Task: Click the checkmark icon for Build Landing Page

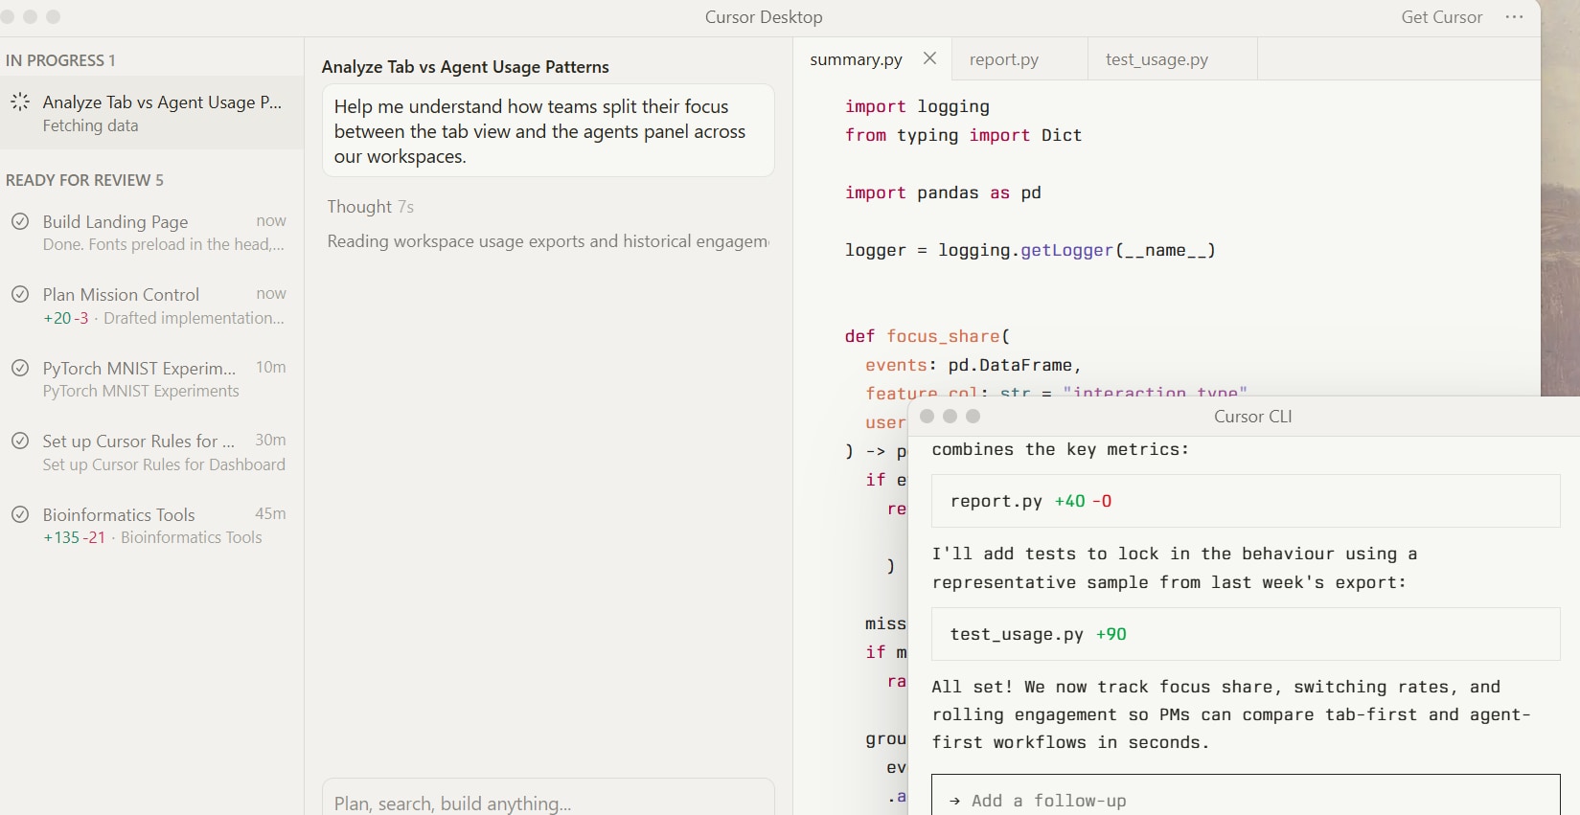Action: pyautogui.click(x=20, y=221)
